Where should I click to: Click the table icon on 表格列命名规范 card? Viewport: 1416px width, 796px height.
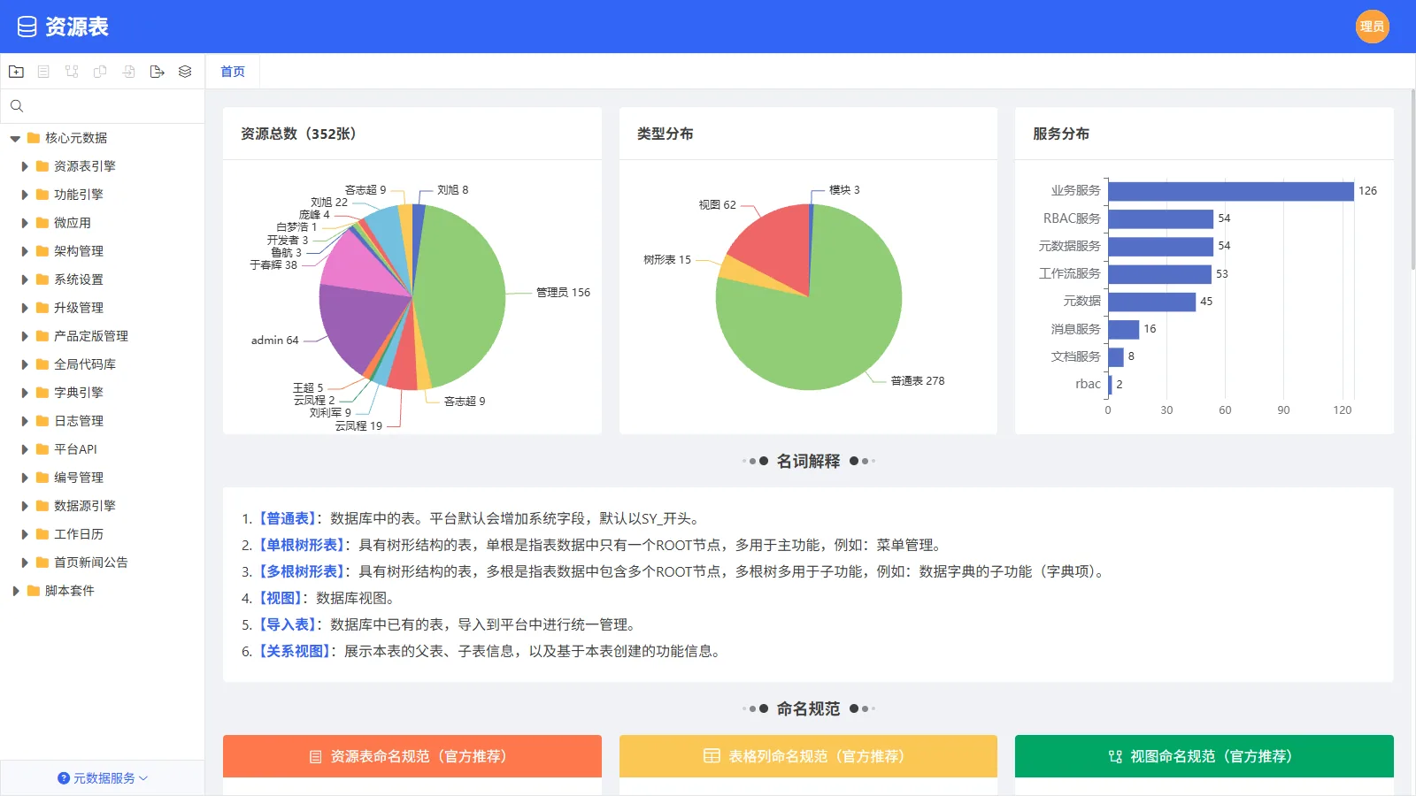(712, 756)
